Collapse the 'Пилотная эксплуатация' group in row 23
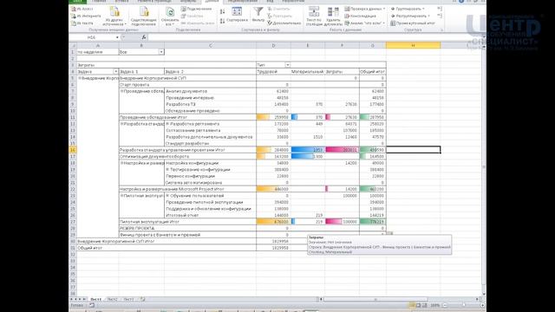The image size is (555, 312). (121, 196)
